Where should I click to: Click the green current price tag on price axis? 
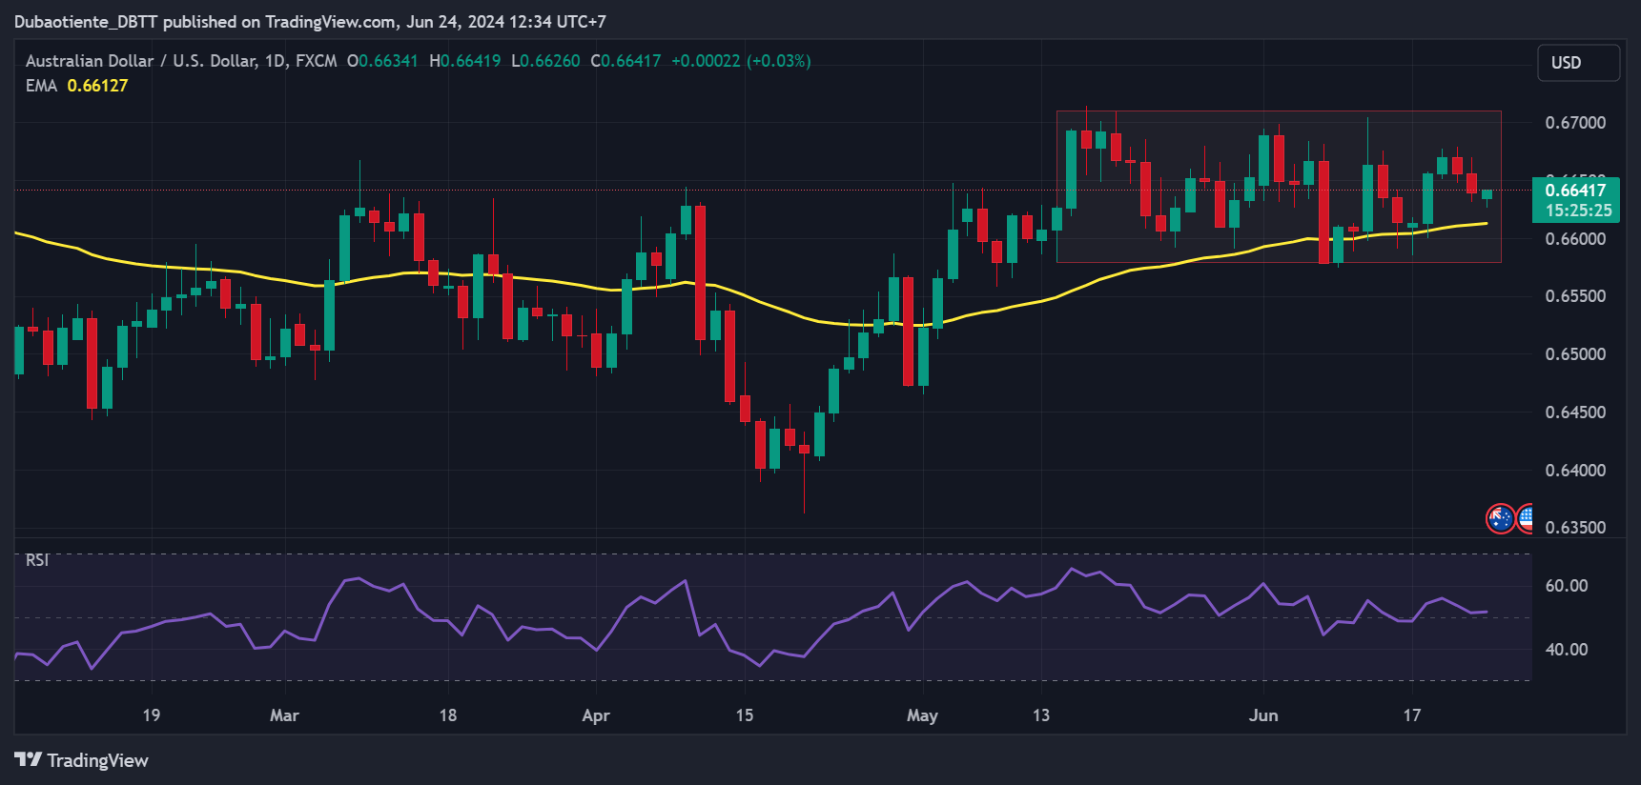coord(1575,199)
